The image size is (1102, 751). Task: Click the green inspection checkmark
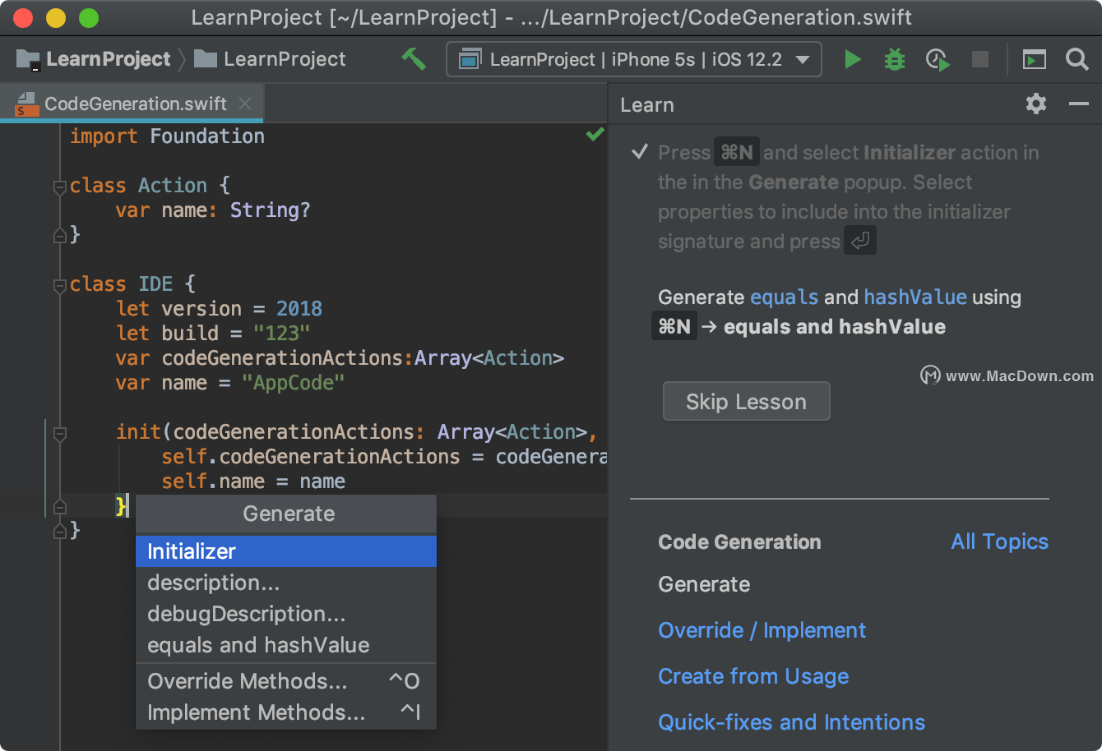coord(595,134)
